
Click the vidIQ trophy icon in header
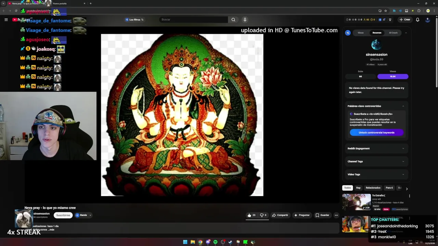click(390, 19)
